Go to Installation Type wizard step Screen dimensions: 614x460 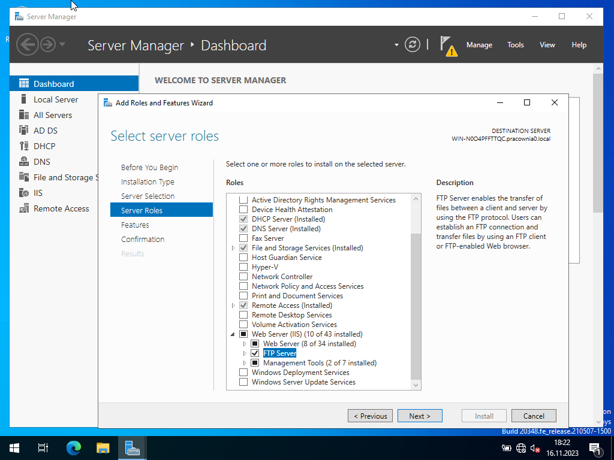pyautogui.click(x=148, y=182)
